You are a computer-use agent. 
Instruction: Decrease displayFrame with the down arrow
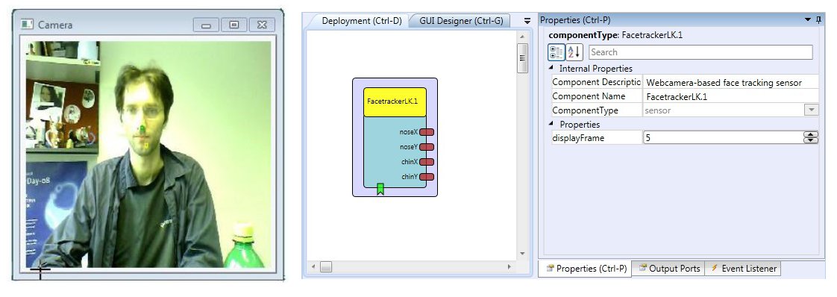click(x=810, y=141)
